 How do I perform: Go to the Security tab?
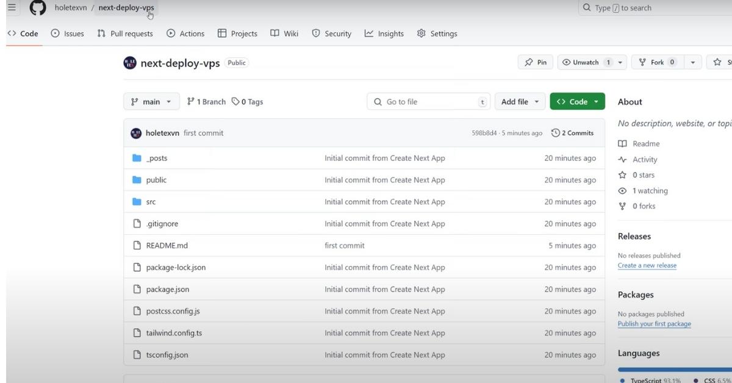point(331,34)
